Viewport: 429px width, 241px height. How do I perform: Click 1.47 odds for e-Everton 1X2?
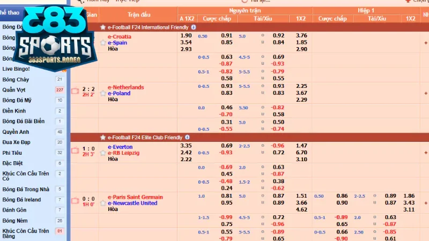(x=301, y=146)
